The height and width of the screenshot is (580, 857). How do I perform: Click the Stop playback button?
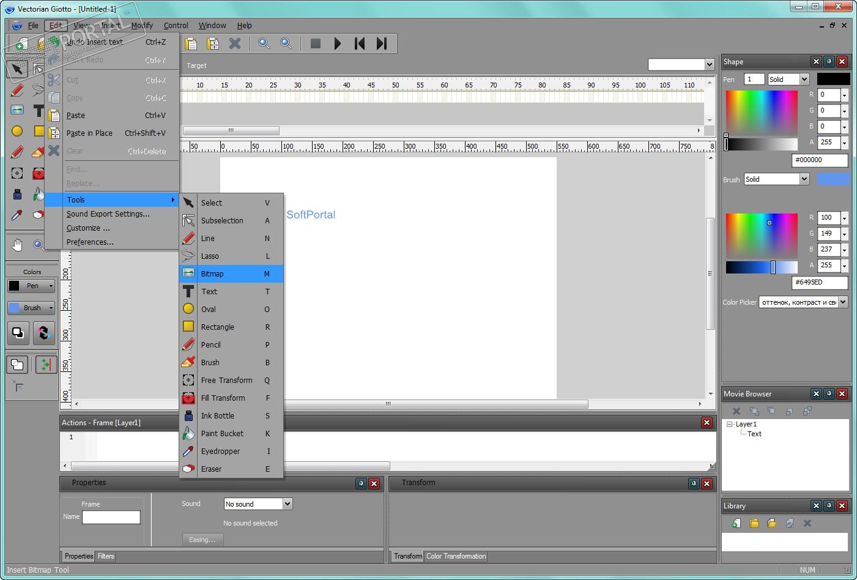pyautogui.click(x=316, y=43)
